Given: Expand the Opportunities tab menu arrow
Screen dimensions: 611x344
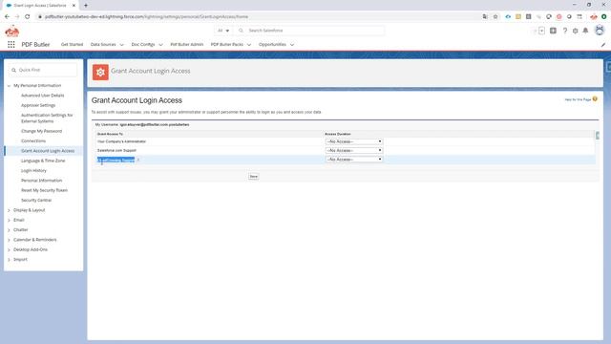Looking at the screenshot, I should (x=292, y=45).
